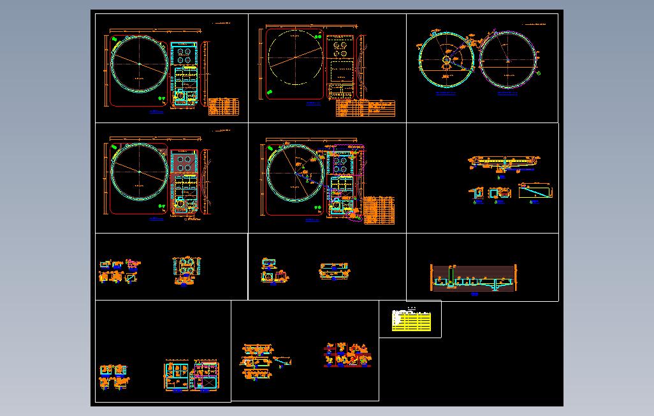The height and width of the screenshot is (416, 654).
Task: Open the plan sheet with magenta dashed outline
Action: pos(327,178)
